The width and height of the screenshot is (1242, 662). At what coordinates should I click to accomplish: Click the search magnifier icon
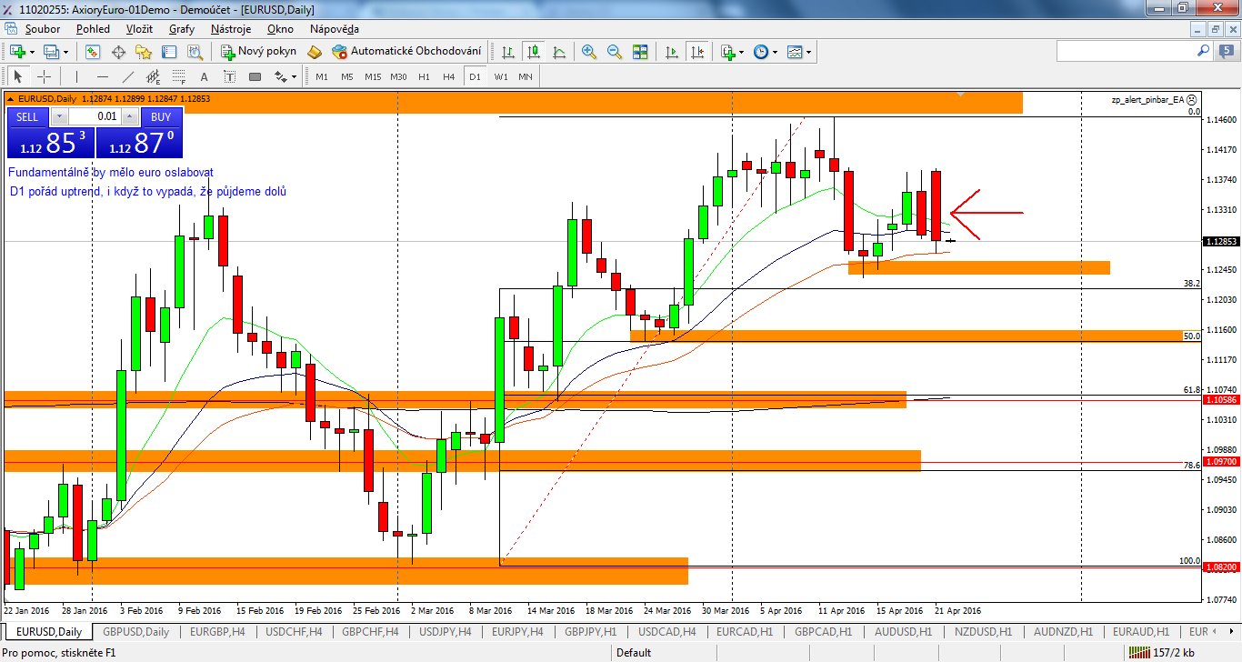pos(1205,52)
